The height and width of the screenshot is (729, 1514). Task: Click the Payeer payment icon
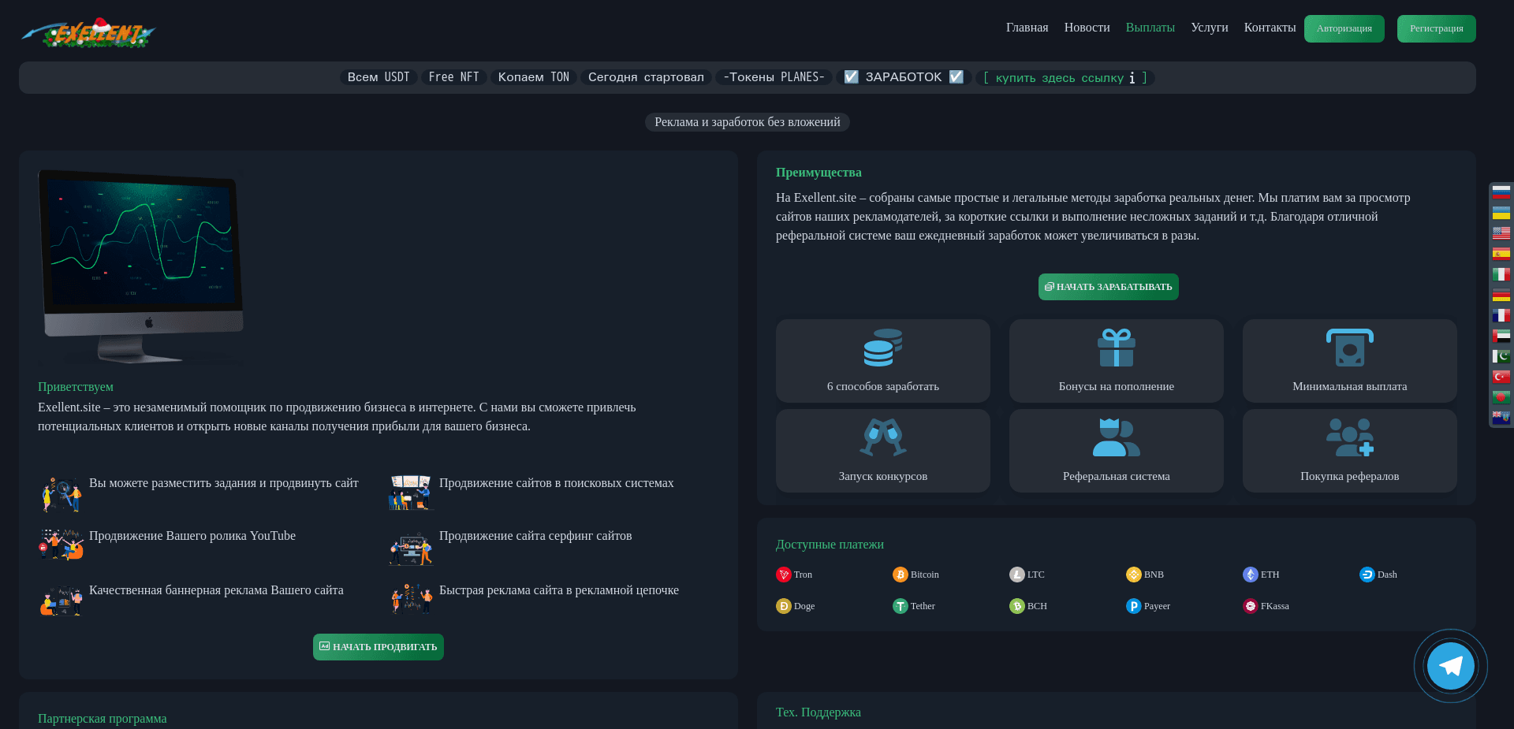coord(1133,606)
